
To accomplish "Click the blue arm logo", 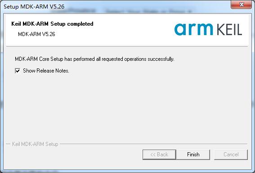I will point(193,29).
